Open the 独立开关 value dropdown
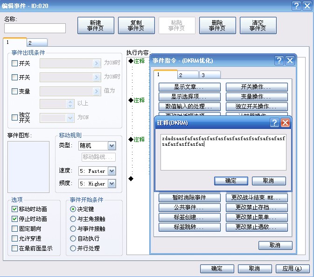Image resolution: width=314 pixels, height=277 pixels. (70, 118)
